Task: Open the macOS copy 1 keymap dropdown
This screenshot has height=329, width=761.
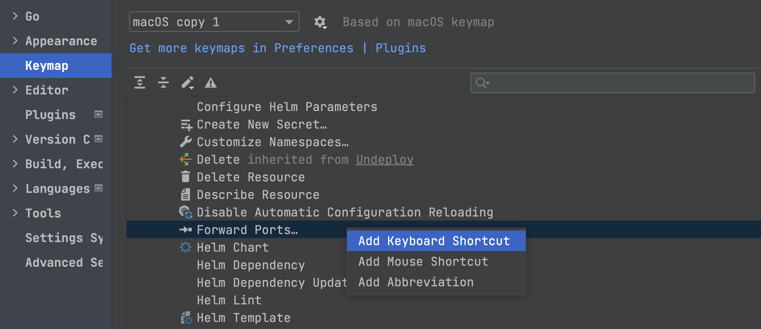Action: (x=214, y=22)
